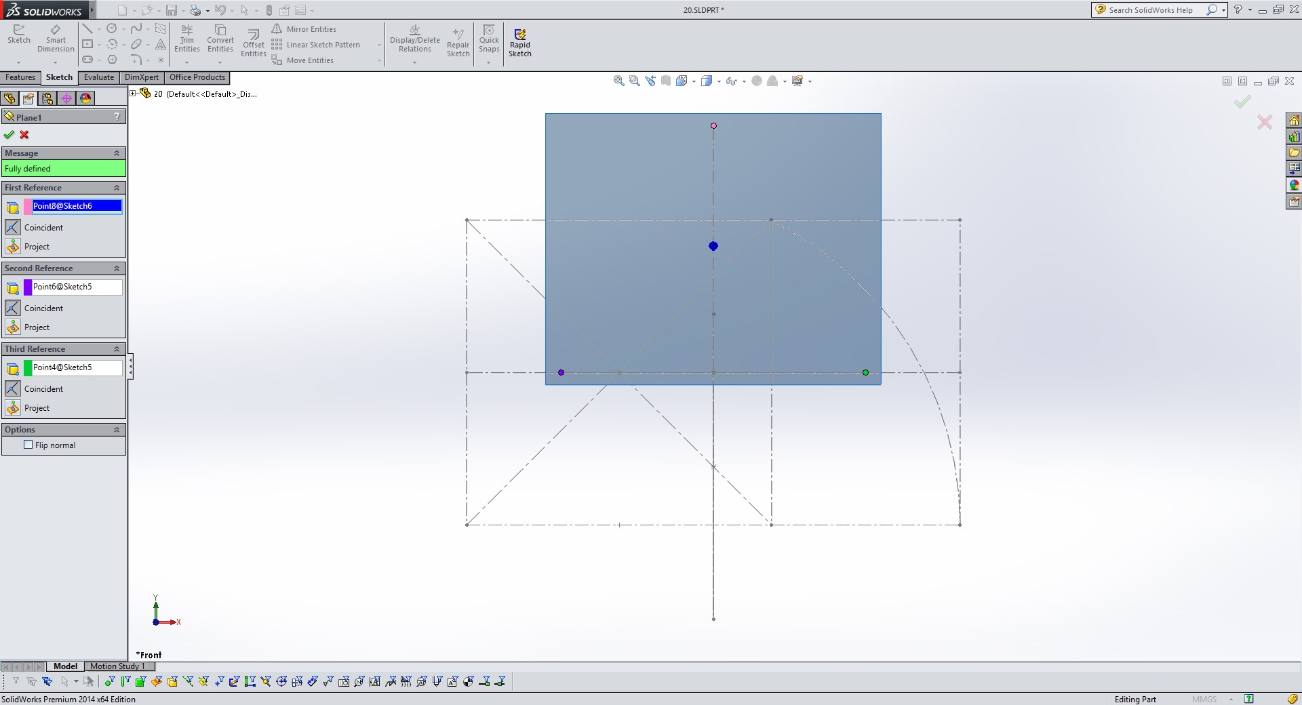Open the DimXpertManager tab icon
Image resolution: width=1302 pixels, height=705 pixels.
click(x=66, y=98)
